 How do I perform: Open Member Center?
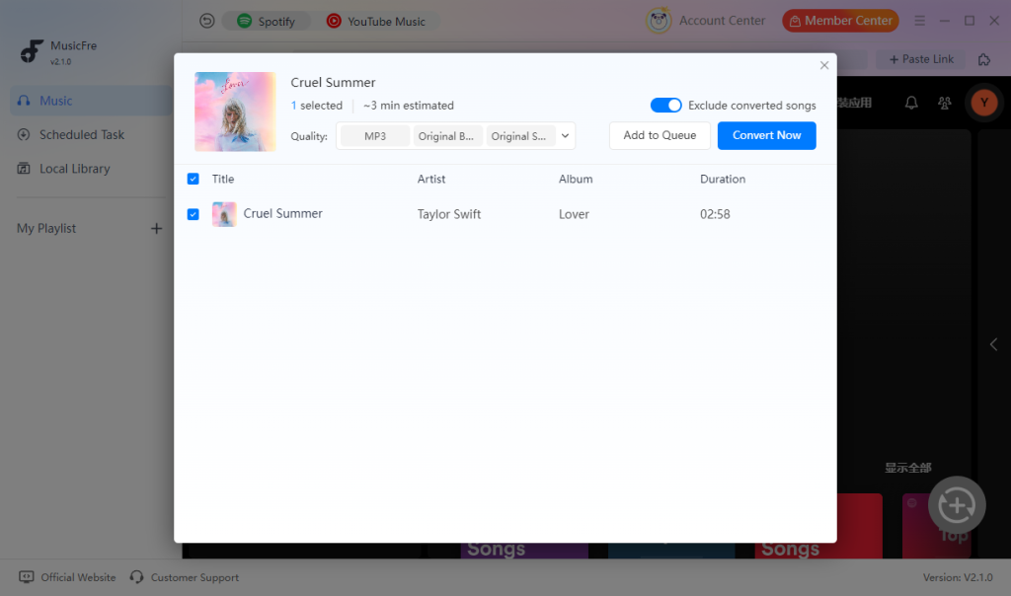[840, 21]
